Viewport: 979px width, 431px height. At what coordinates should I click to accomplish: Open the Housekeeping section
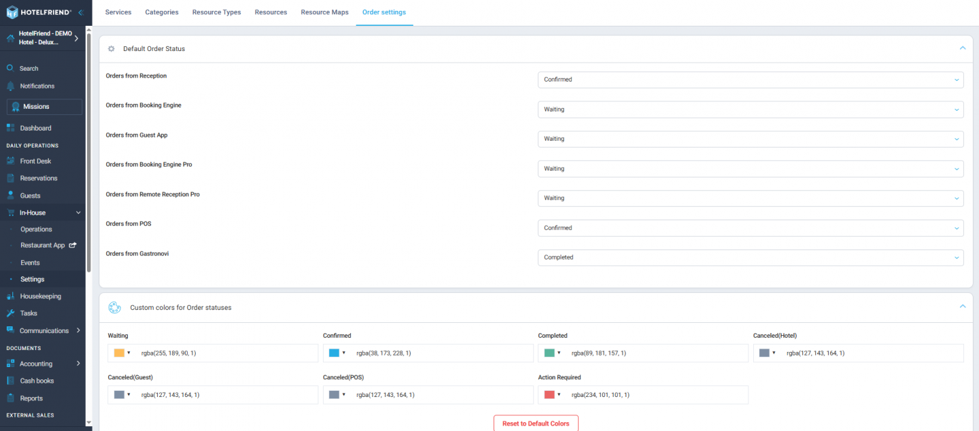(39, 296)
